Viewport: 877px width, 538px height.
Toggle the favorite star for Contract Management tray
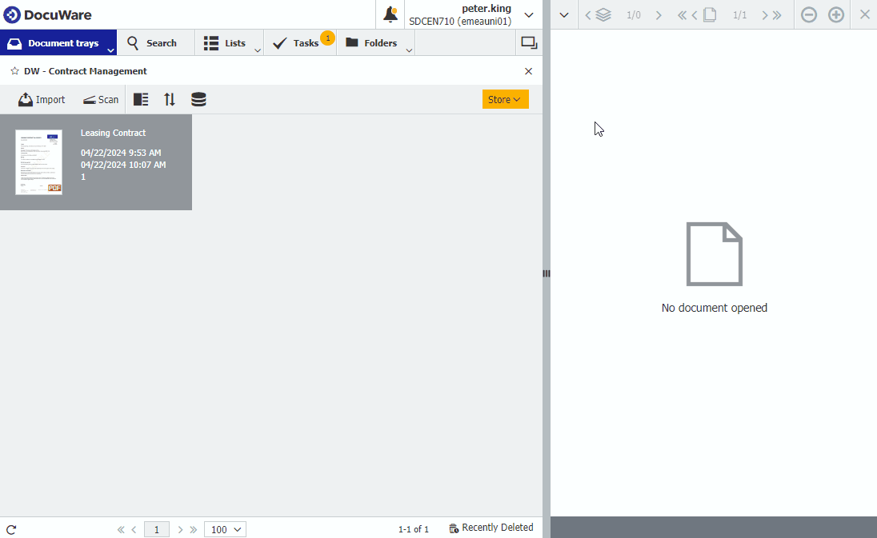point(14,71)
